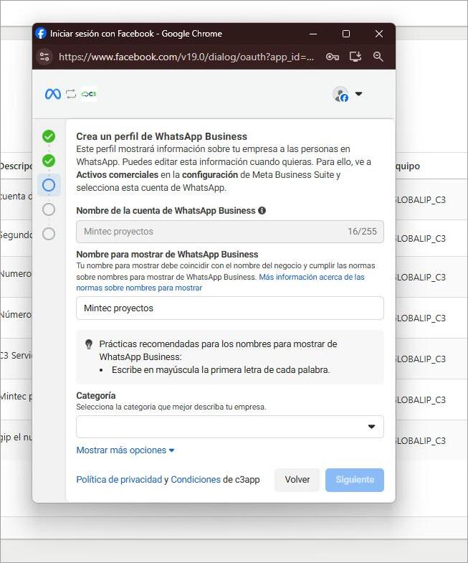Click the Siguiente button
This screenshot has height=563, width=468.
355,480
